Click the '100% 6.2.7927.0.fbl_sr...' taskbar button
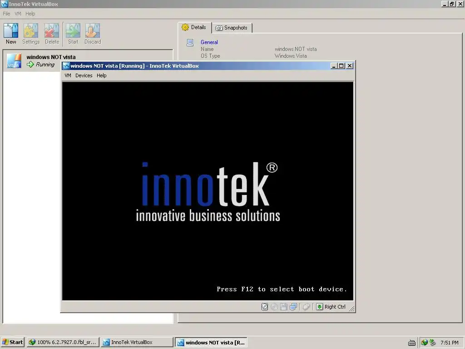This screenshot has height=349, width=465. click(x=63, y=342)
